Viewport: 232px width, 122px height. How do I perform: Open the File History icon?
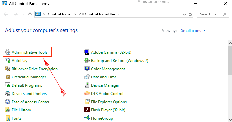[x=8, y=110]
